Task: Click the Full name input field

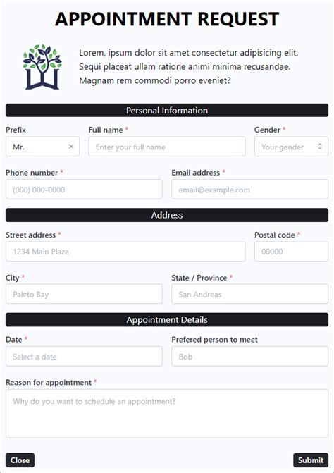Action: coord(167,147)
